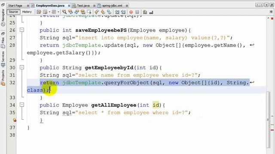
Task: Open the Navigator side panel
Action: (x=3, y=18)
